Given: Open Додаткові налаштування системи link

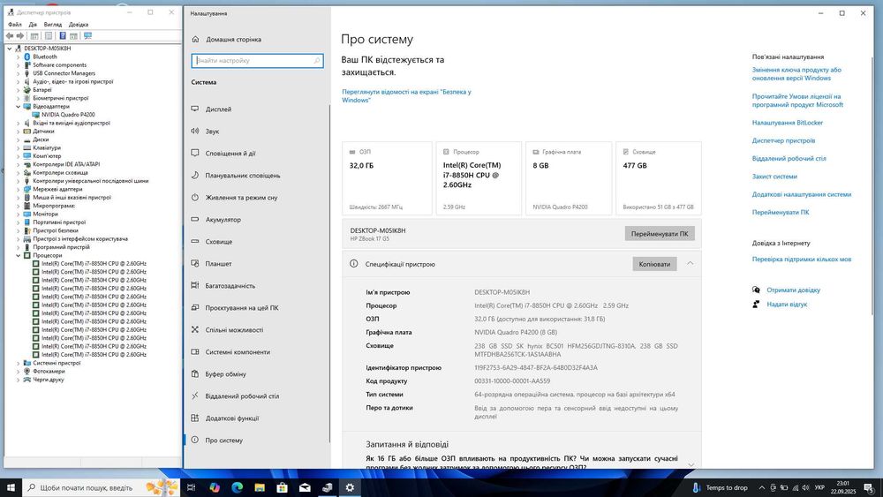Looking at the screenshot, I should tap(802, 194).
